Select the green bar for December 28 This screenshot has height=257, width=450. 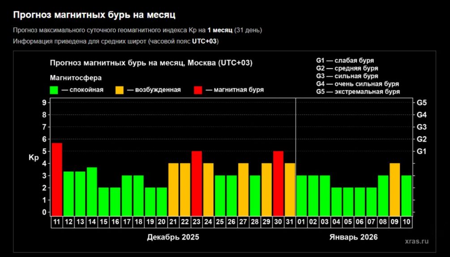(255, 195)
